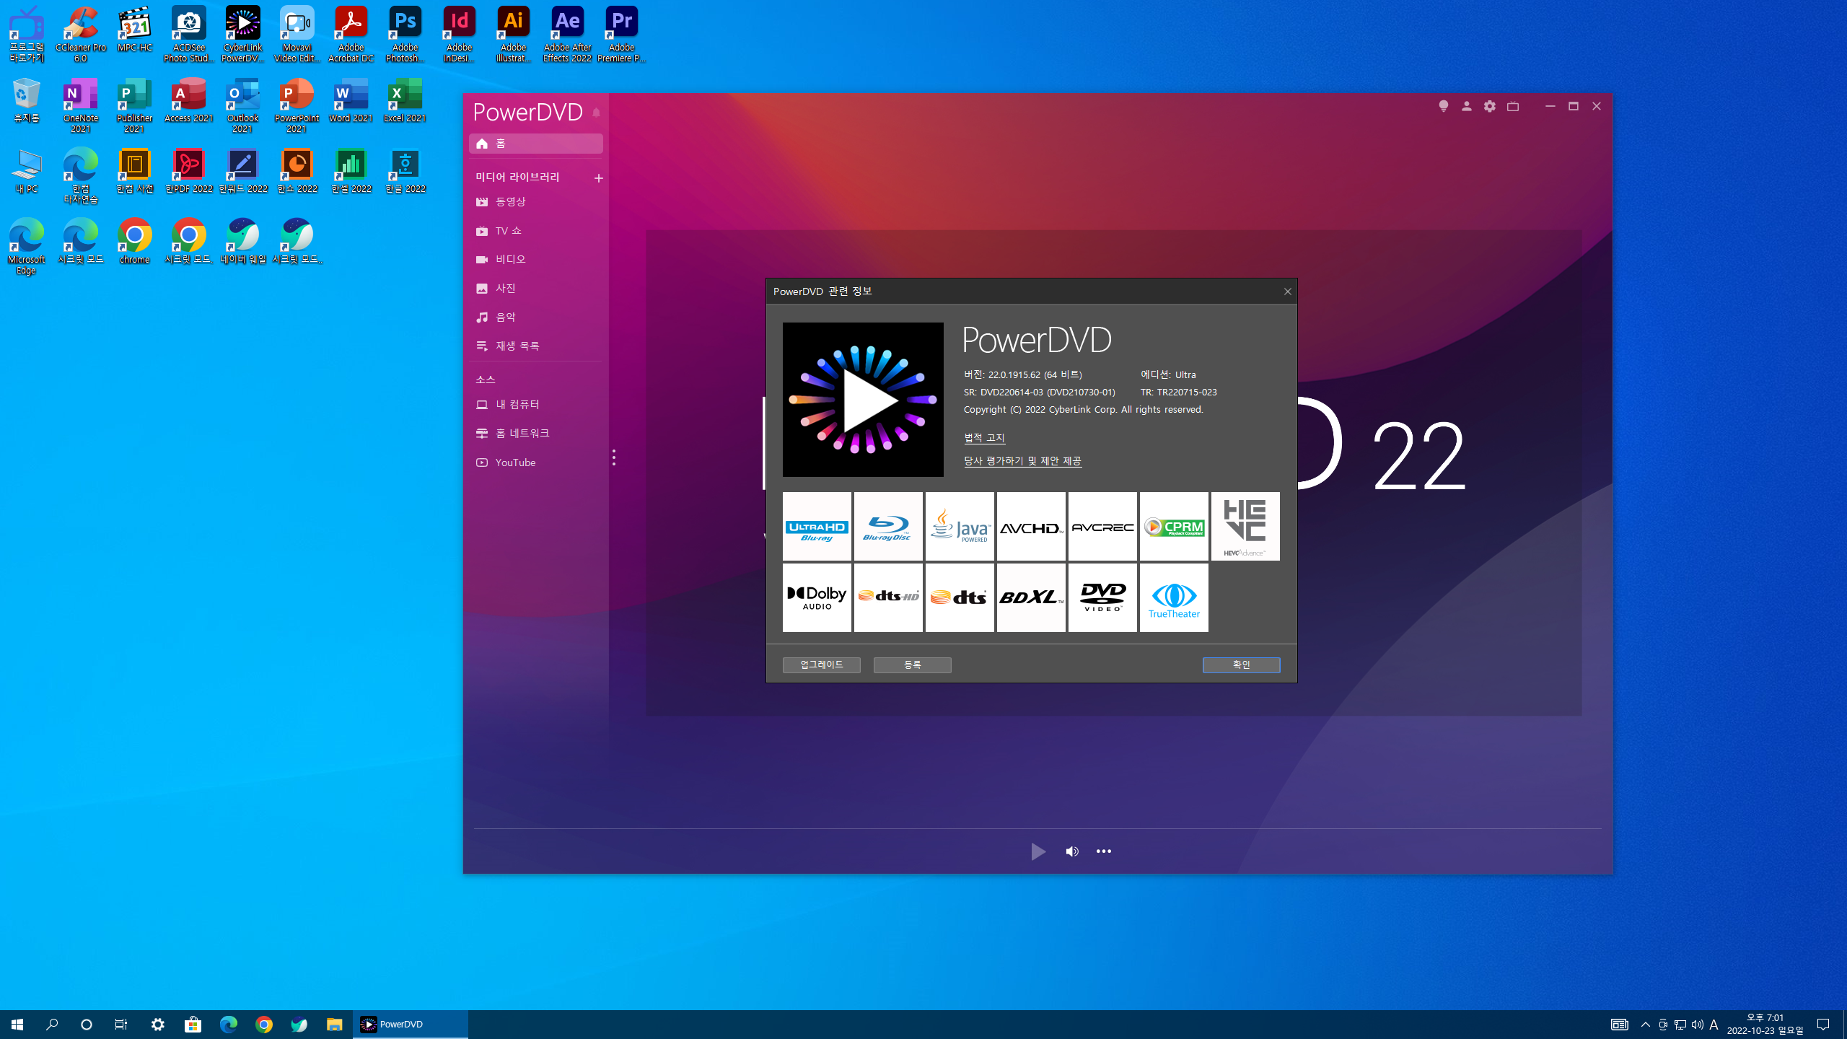Open the more options three-dot menu
The height and width of the screenshot is (1039, 1847).
(1103, 851)
